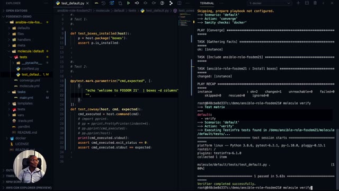Expand the files folder
Screen dimensions: 339x191
pos(21,34)
